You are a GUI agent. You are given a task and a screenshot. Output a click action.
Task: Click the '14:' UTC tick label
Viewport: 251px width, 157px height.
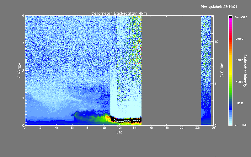(135, 128)
